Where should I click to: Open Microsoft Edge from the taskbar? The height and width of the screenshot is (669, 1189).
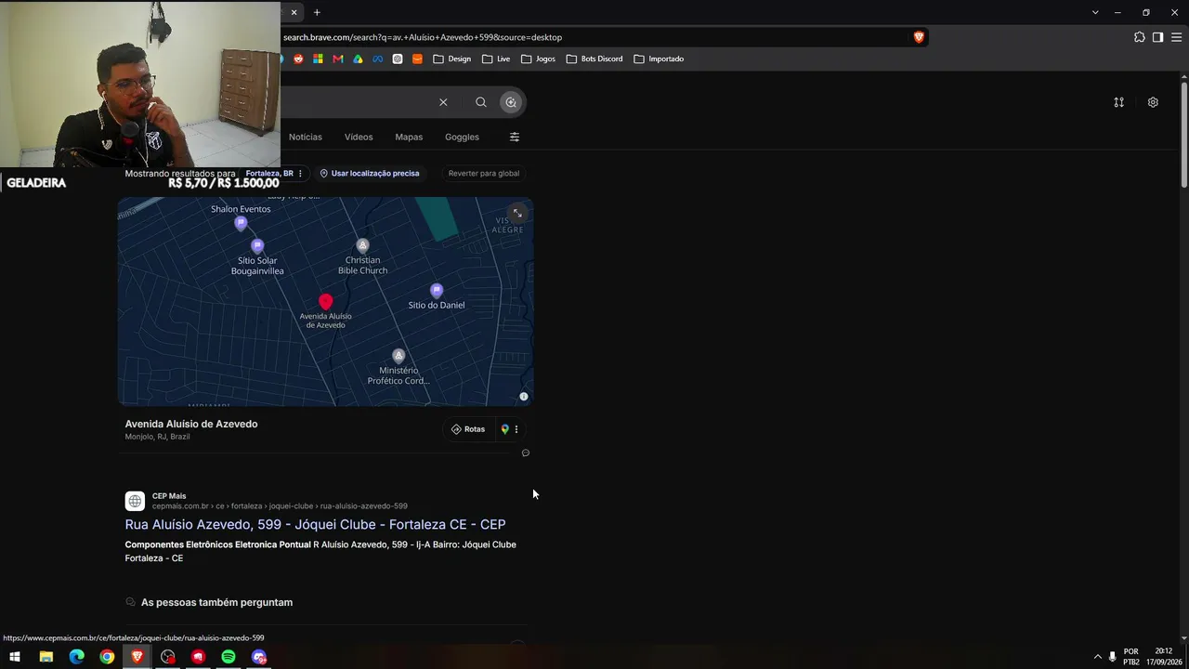pos(76,657)
